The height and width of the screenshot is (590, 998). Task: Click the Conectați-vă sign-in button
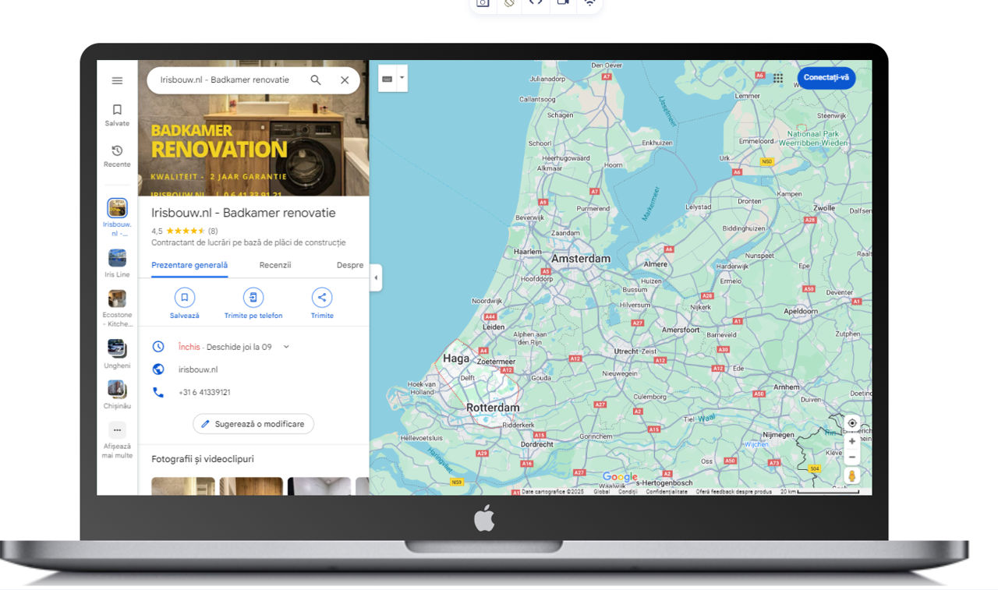click(826, 78)
